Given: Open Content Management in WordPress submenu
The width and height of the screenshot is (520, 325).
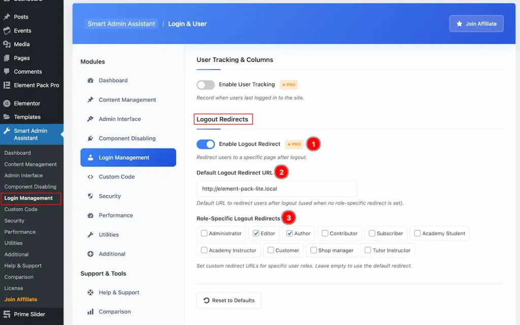Looking at the screenshot, I should [x=30, y=164].
